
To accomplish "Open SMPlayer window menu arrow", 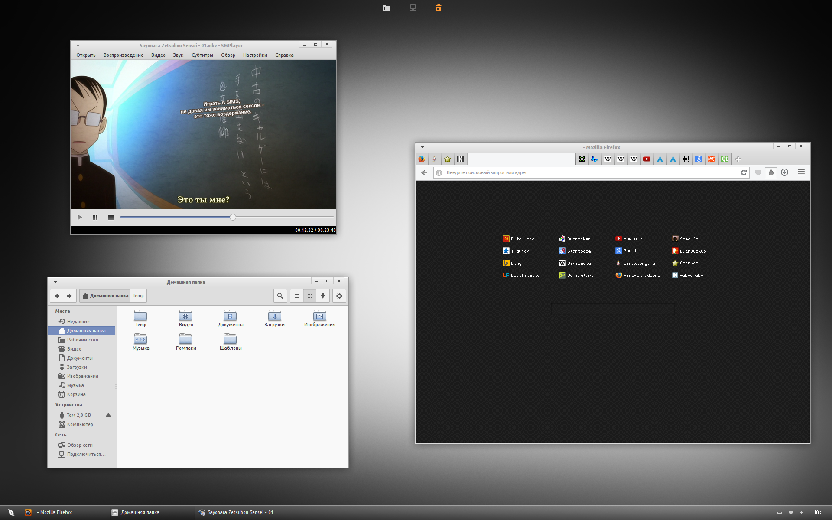I will (78, 45).
